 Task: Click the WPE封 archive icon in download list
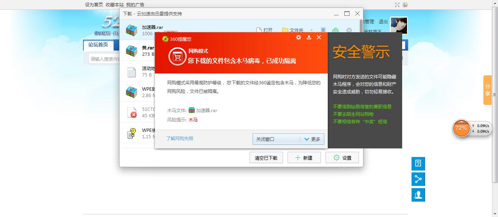[132, 92]
